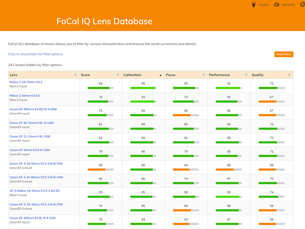Click the database description paragraph

pos(102,44)
